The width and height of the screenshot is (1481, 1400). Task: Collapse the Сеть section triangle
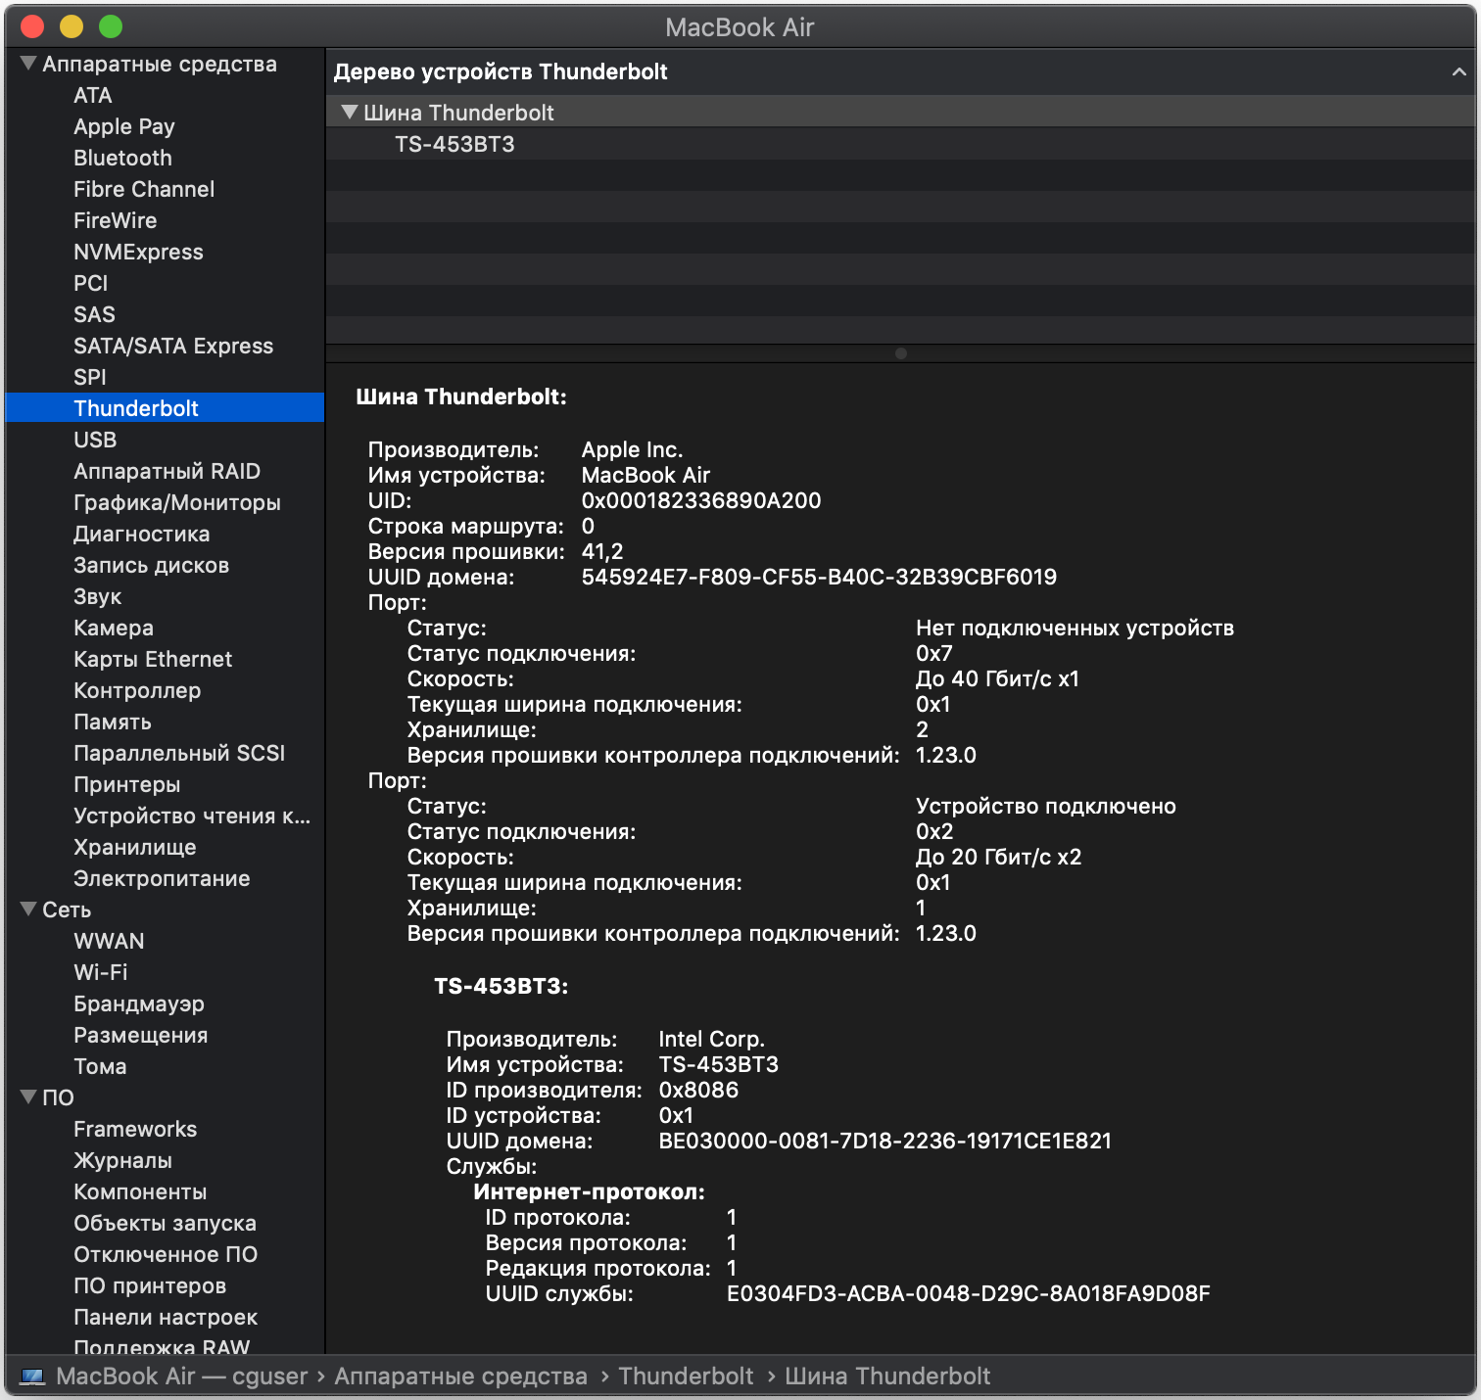(28, 910)
